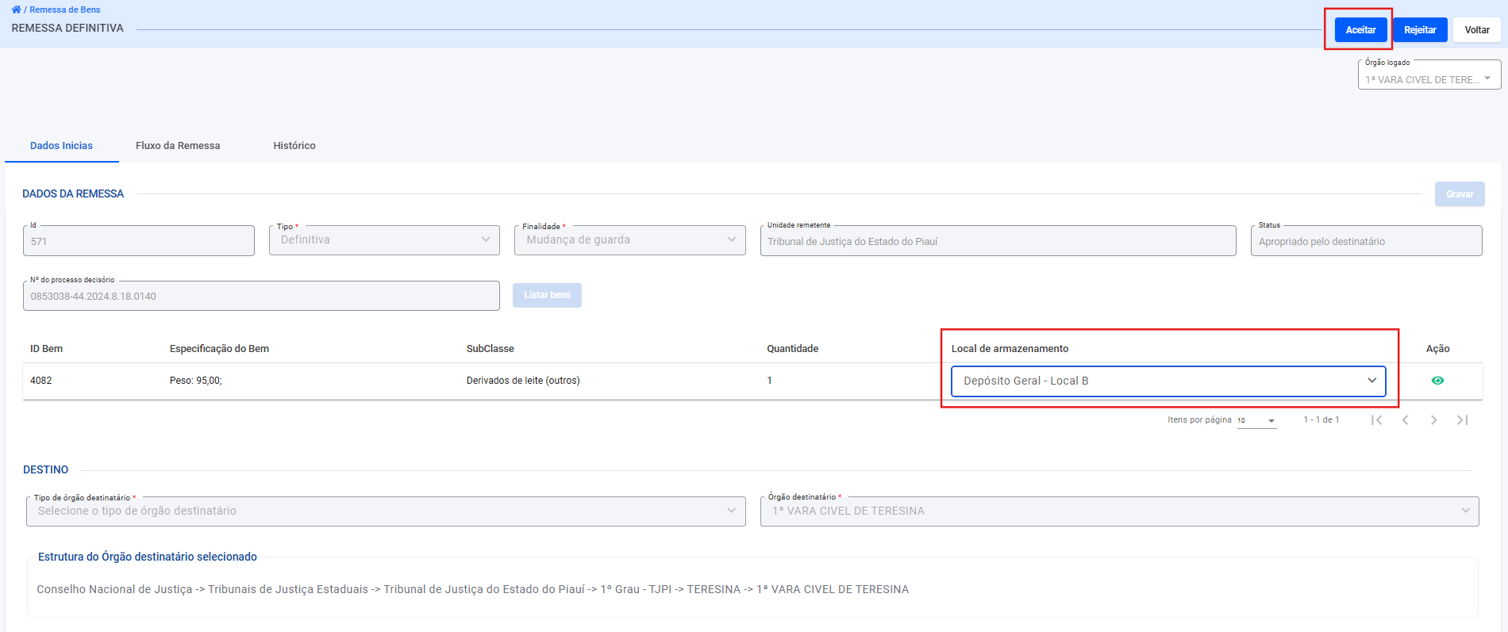Click the Remessa de Bens breadcrumb link
This screenshot has height=632, width=1508.
[x=65, y=10]
